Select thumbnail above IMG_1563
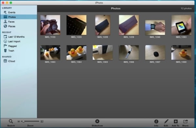Screen dimensions: 196x128 click(x=50, y=52)
